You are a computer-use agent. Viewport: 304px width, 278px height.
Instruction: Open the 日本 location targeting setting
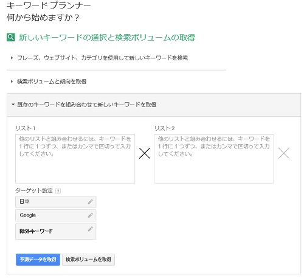(x=56, y=202)
